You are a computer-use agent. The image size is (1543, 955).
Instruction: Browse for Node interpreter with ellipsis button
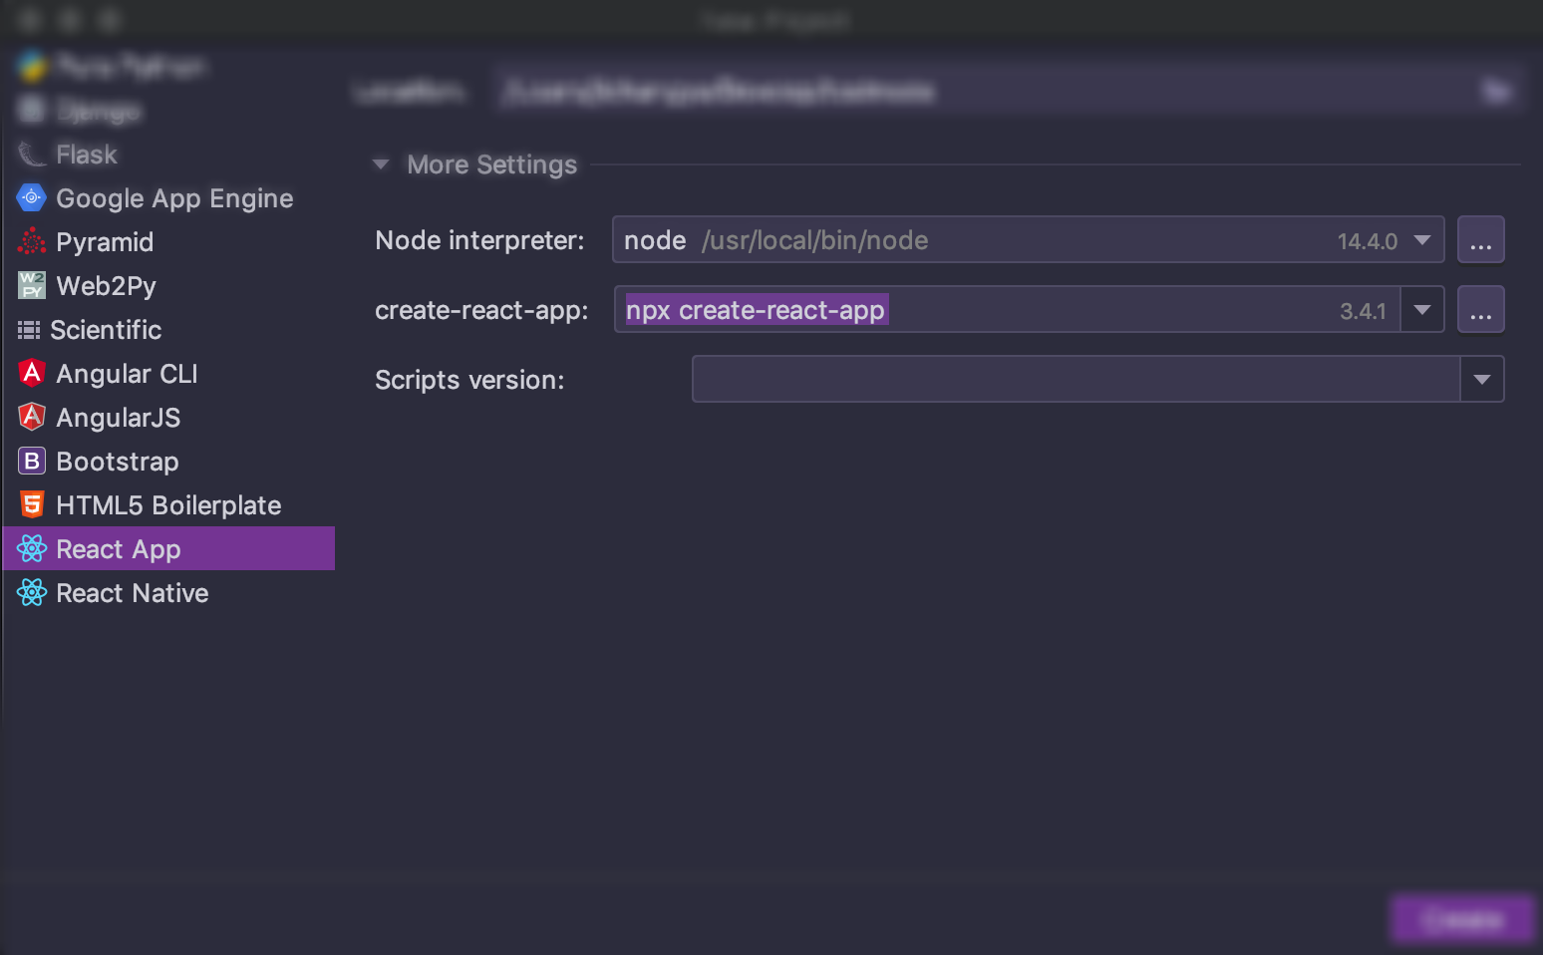coord(1481,240)
